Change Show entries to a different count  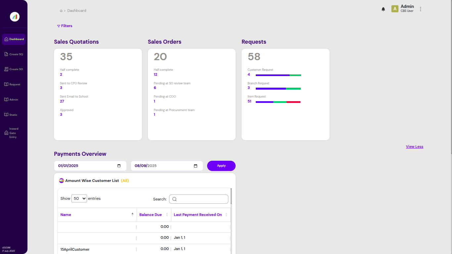coord(79,198)
